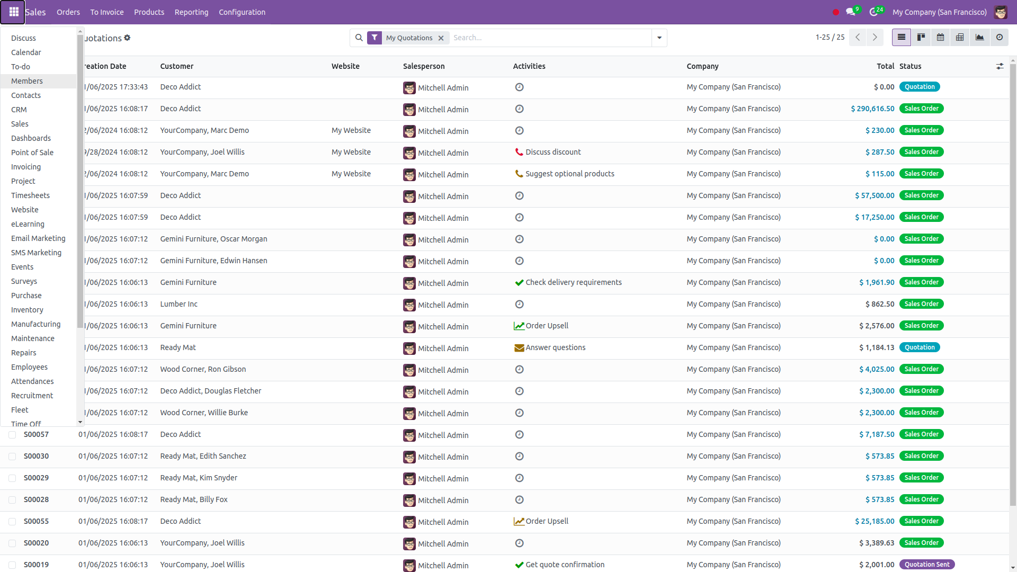Sort by Total column header
1017x572 pixels.
pos(885,66)
